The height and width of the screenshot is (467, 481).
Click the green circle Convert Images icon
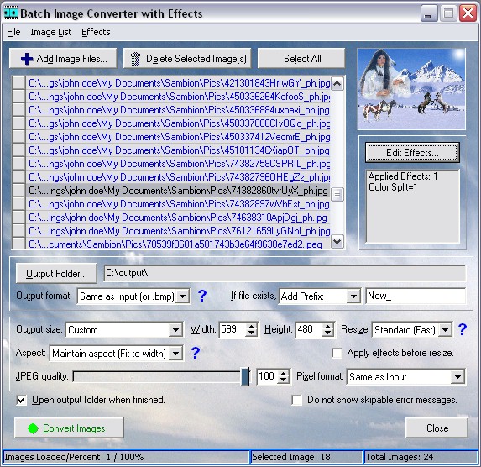pyautogui.click(x=33, y=428)
